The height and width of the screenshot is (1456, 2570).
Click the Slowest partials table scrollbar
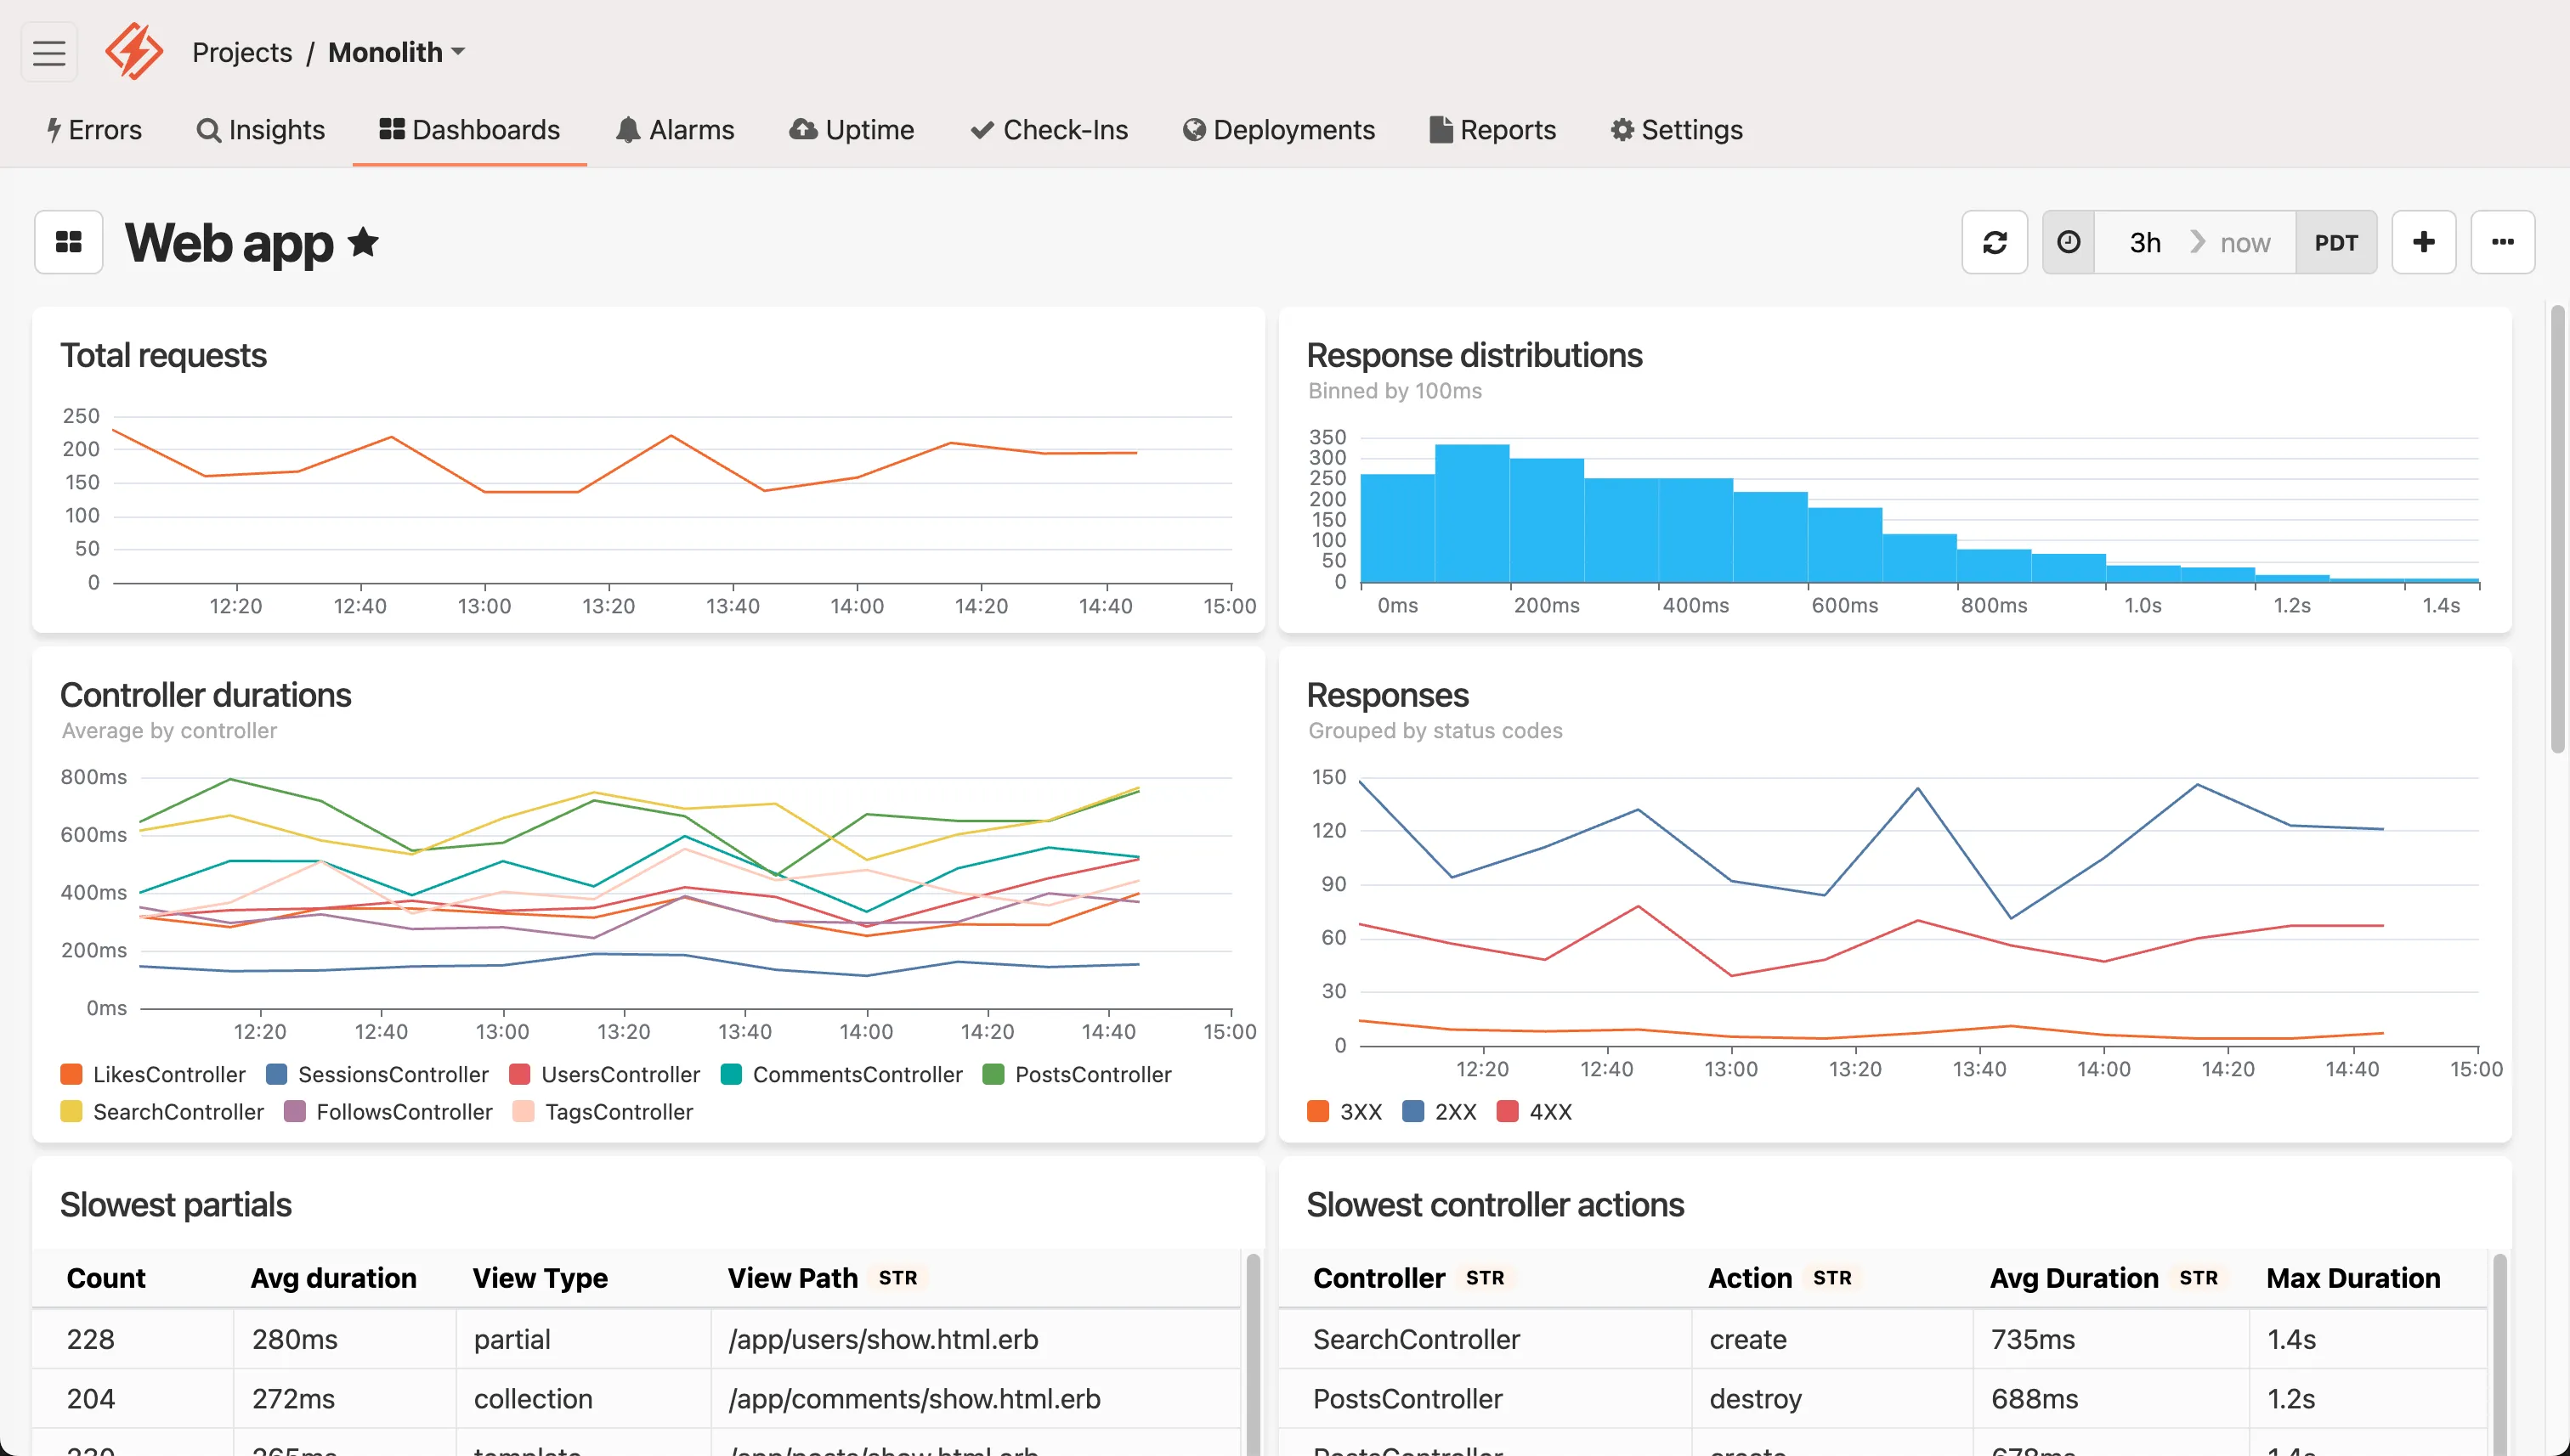(1253, 1350)
